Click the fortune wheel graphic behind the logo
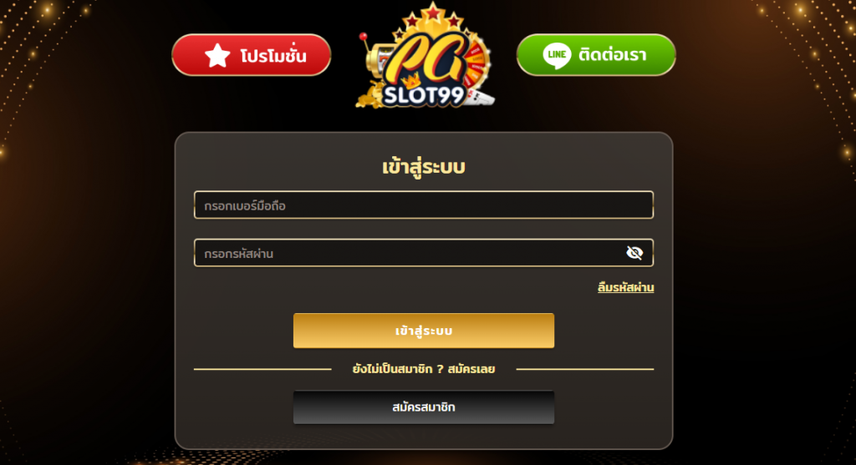The image size is (856, 465). coord(476,60)
